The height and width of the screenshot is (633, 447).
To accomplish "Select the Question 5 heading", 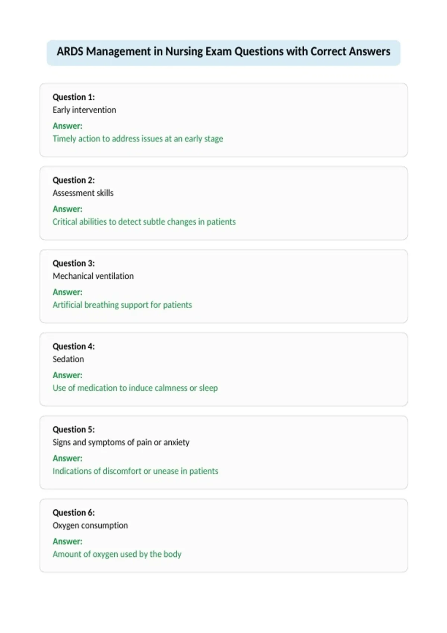I will [74, 429].
